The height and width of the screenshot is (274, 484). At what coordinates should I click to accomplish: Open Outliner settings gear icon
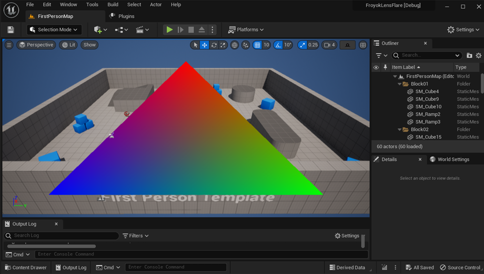[478, 56]
